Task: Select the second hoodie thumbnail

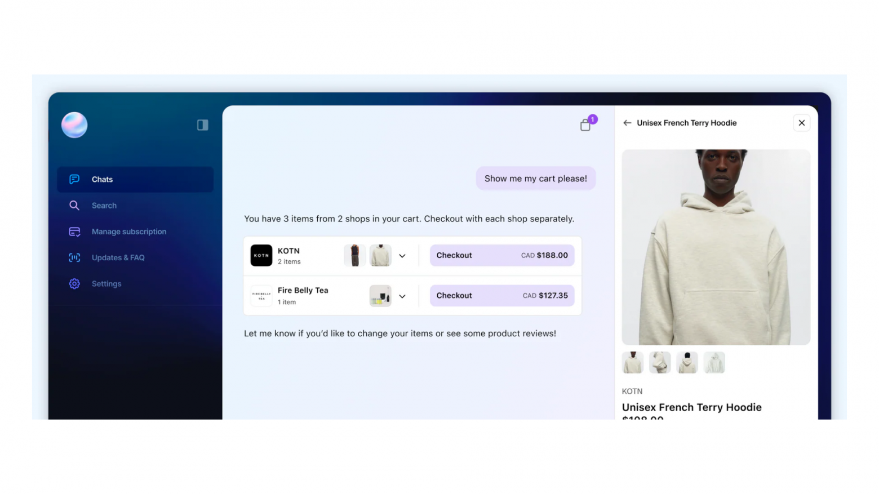Action: (x=659, y=362)
